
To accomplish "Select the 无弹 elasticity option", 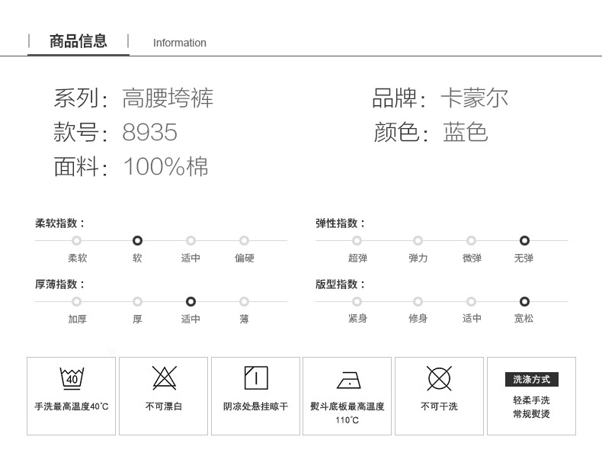I will pos(524,240).
